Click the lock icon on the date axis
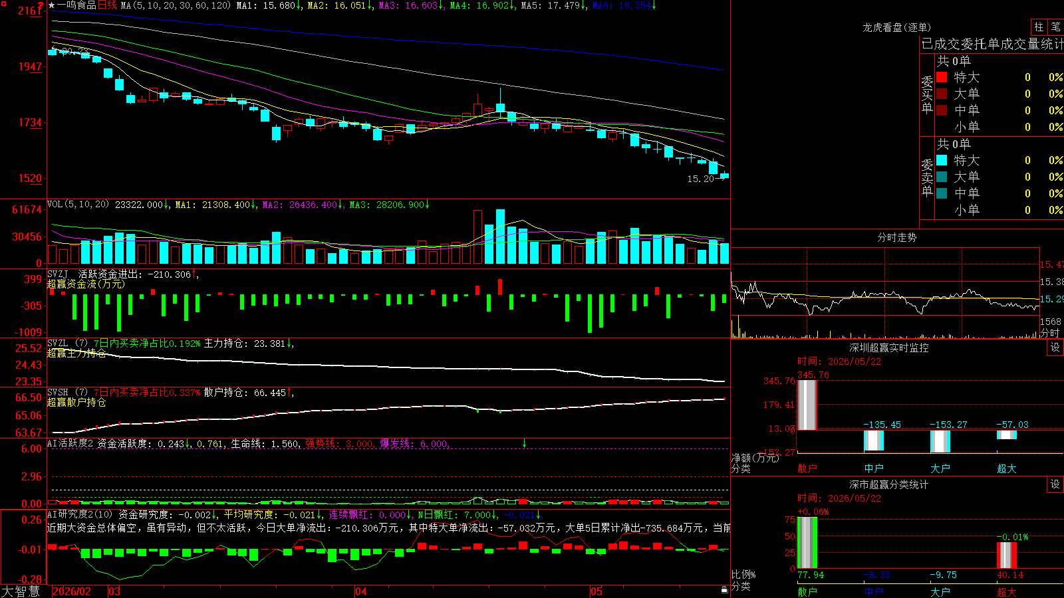Viewport: 1064px width, 598px height. pyautogui.click(x=724, y=590)
